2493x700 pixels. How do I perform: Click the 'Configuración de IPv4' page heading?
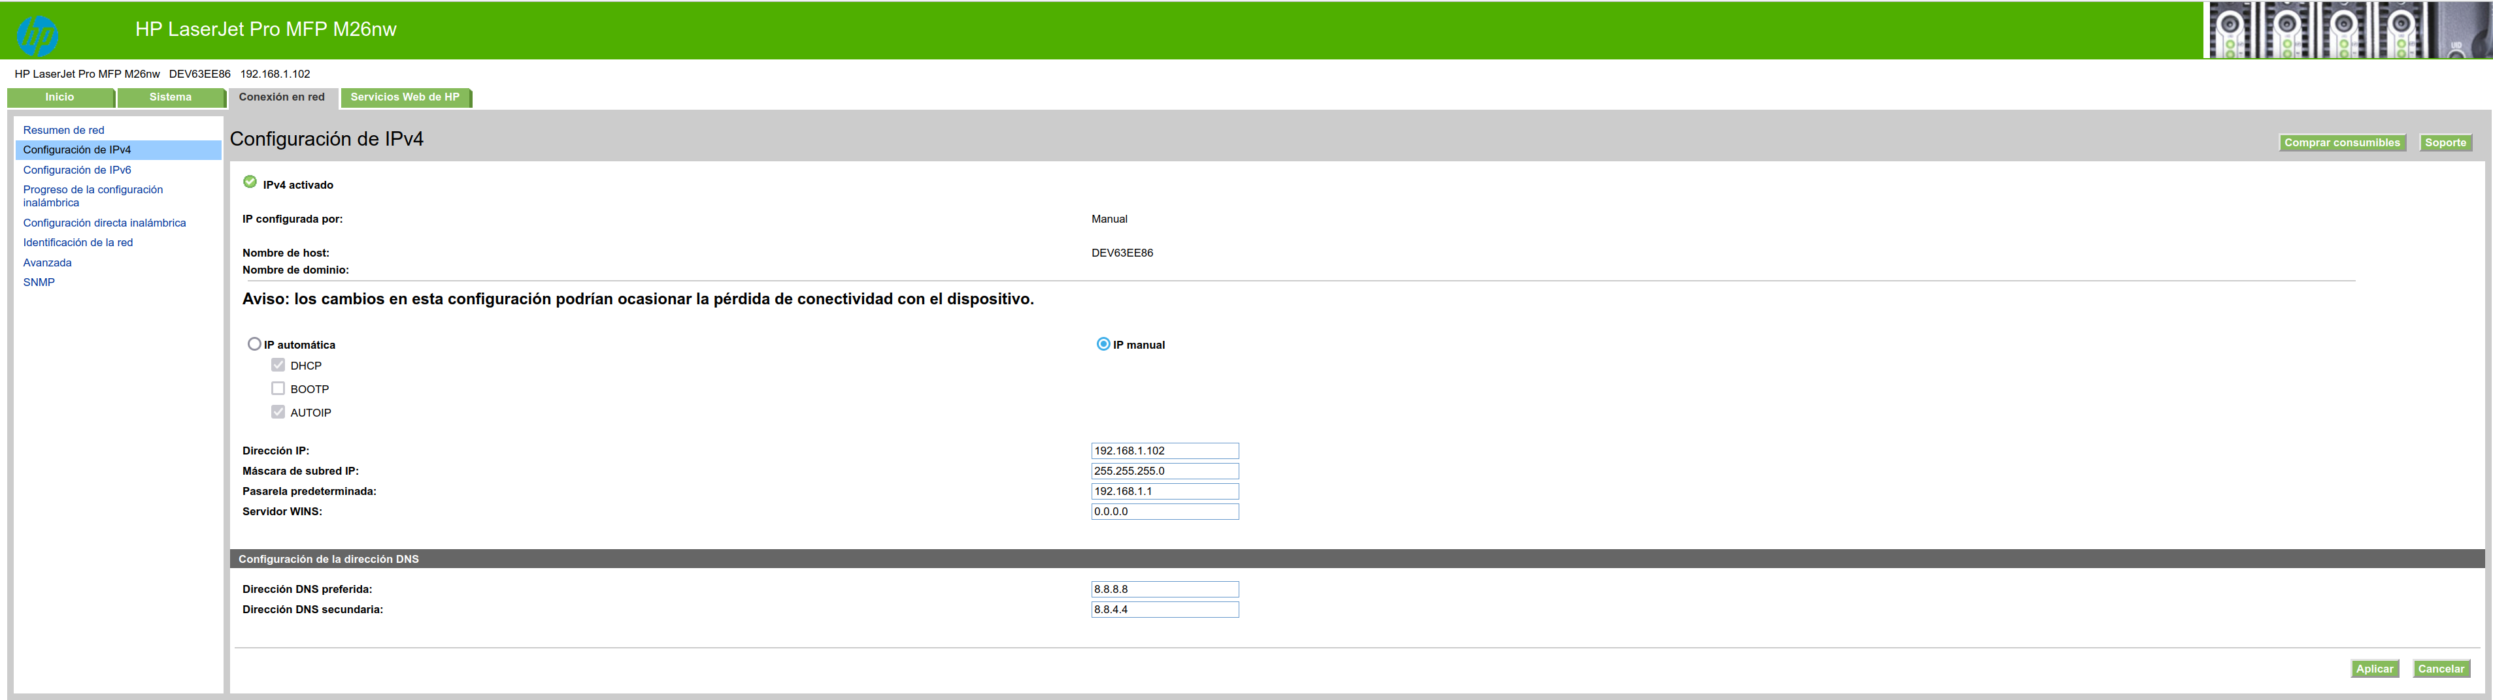(327, 139)
